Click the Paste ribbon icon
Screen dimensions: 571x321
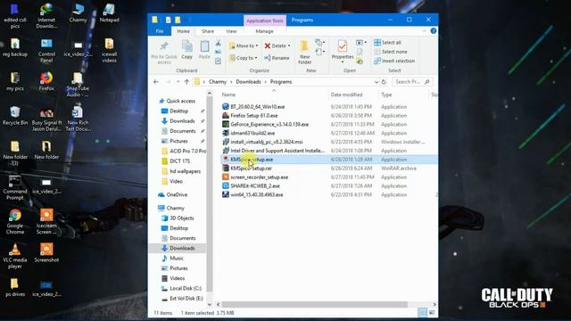[x=204, y=50]
